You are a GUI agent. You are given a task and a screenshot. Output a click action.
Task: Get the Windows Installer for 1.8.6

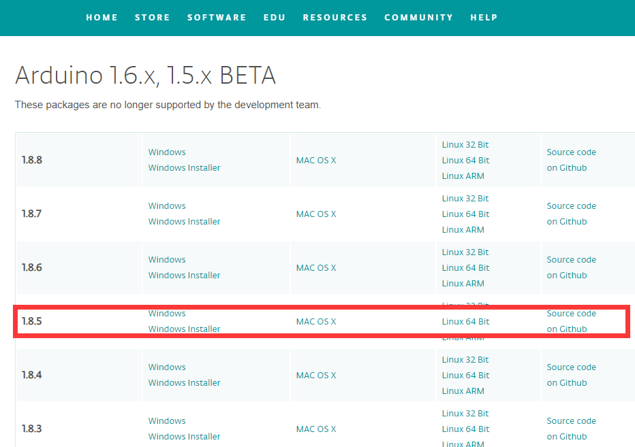tap(184, 276)
